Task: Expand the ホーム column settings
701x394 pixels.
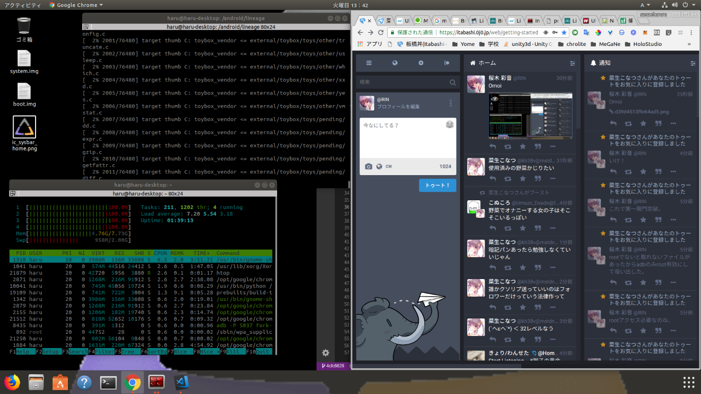Action: tap(572, 63)
